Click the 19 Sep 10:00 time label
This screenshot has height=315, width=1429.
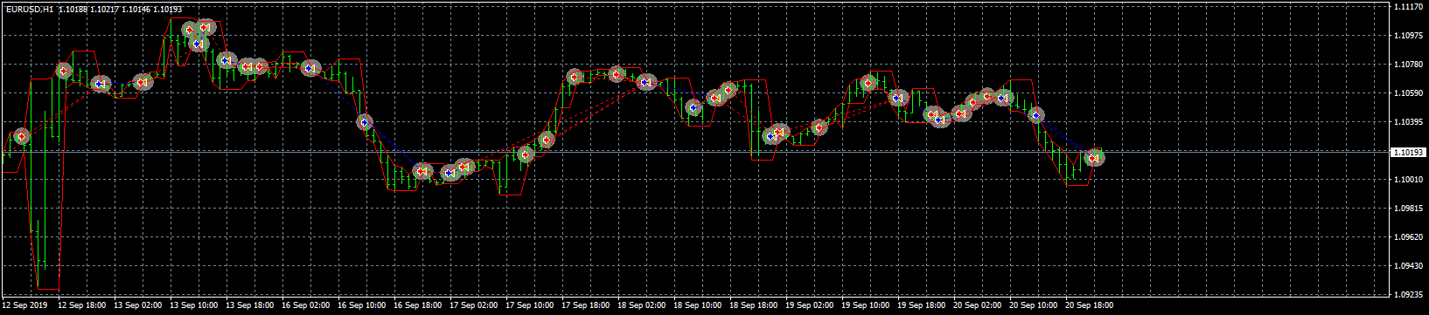pyautogui.click(x=867, y=306)
